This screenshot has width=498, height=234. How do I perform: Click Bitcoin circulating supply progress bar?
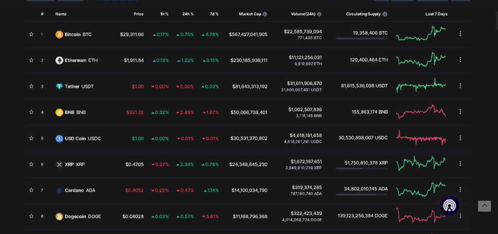[x=362, y=39]
